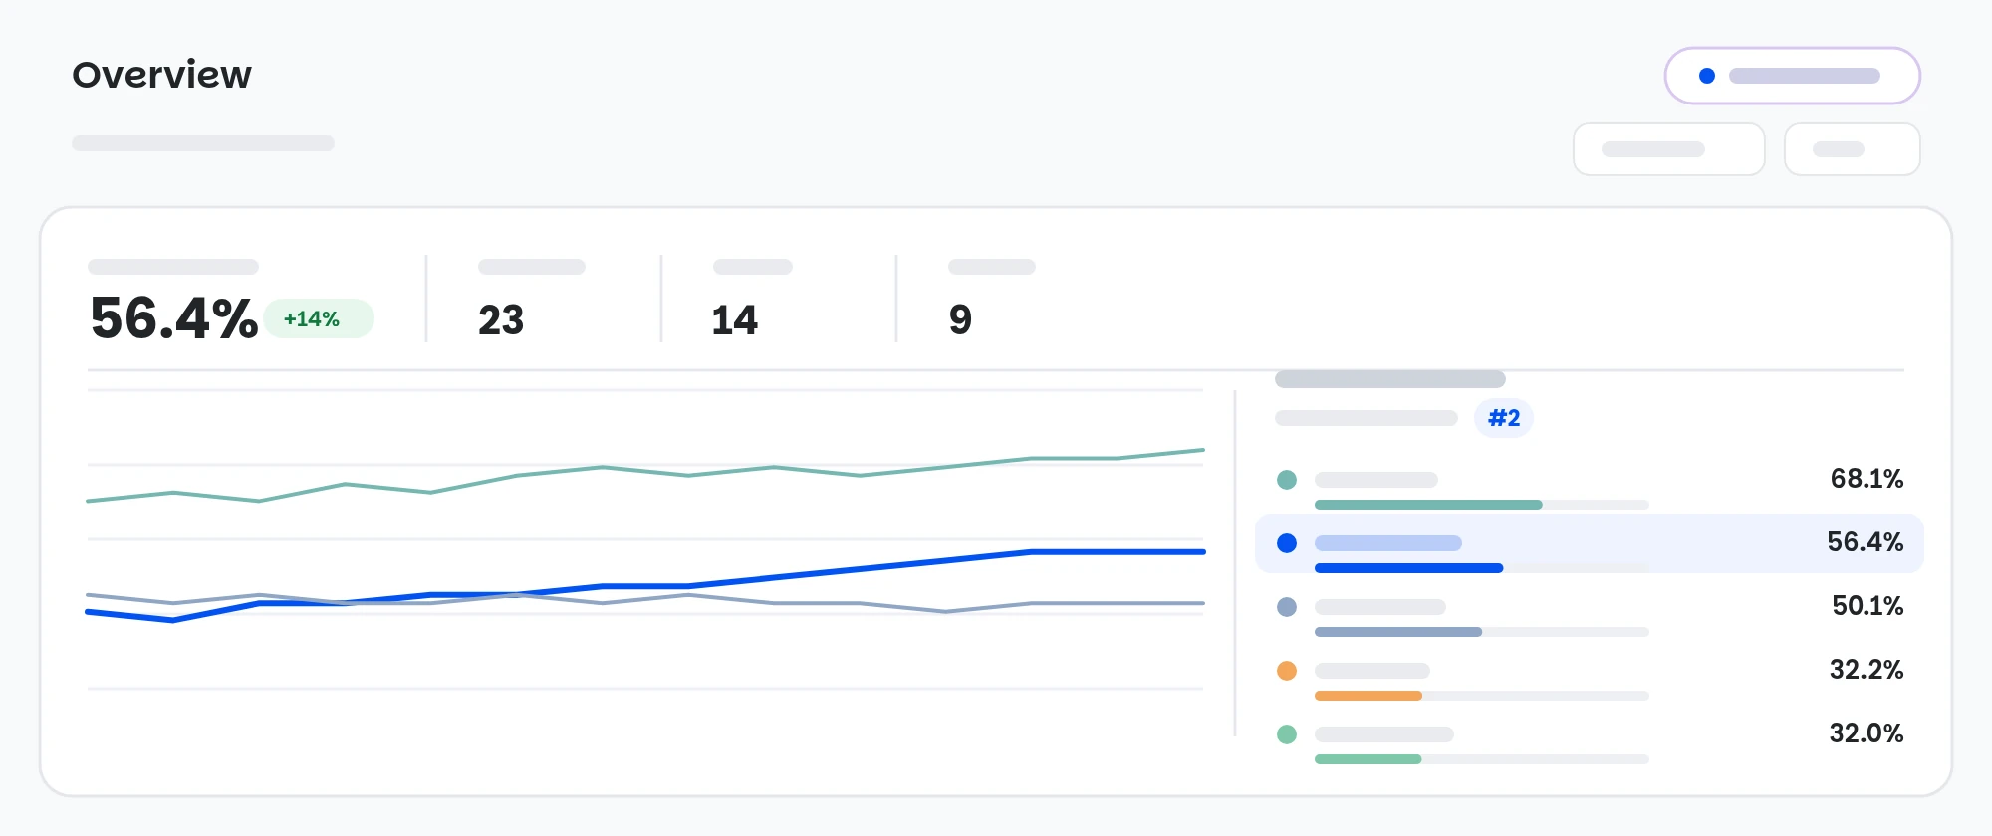Click the orange progress bar under the 32.2% row
Screen dimensions: 1992x836
(1369, 696)
